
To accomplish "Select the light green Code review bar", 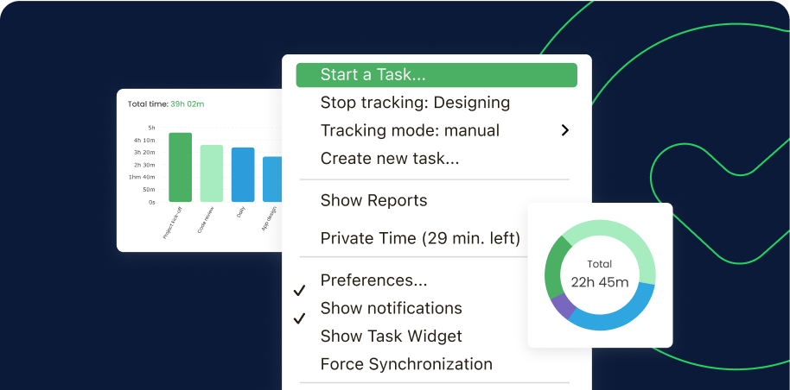I will pyautogui.click(x=212, y=173).
